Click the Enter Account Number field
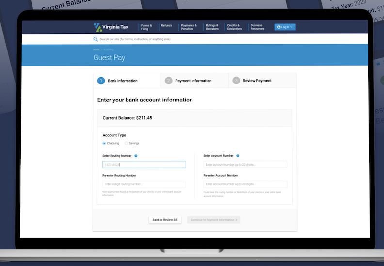 click(245, 165)
